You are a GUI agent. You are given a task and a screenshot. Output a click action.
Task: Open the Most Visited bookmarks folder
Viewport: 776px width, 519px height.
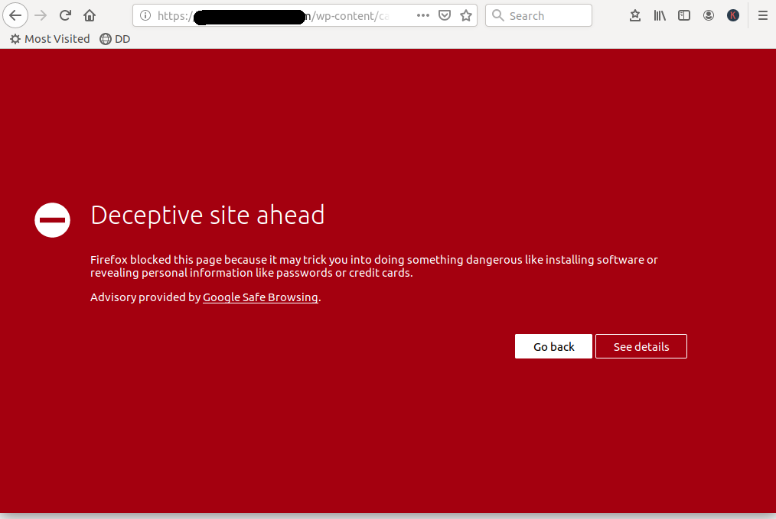(x=50, y=39)
